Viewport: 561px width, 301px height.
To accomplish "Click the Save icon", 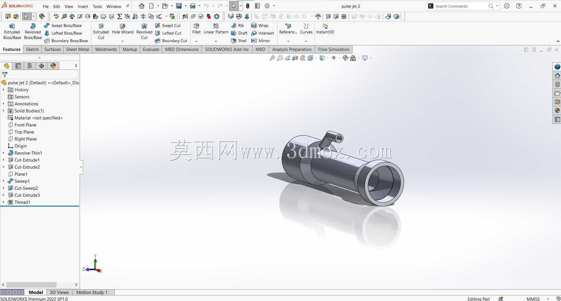I will click(179, 6).
